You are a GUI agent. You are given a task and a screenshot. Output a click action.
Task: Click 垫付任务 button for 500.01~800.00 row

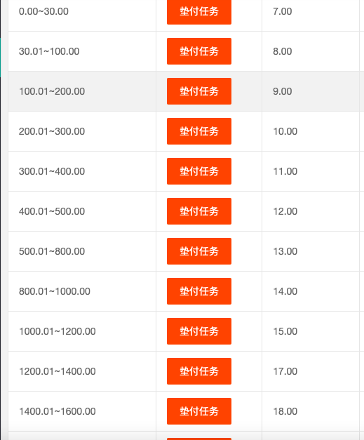point(199,251)
